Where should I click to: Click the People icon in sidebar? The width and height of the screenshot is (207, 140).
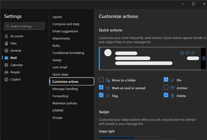(6, 72)
